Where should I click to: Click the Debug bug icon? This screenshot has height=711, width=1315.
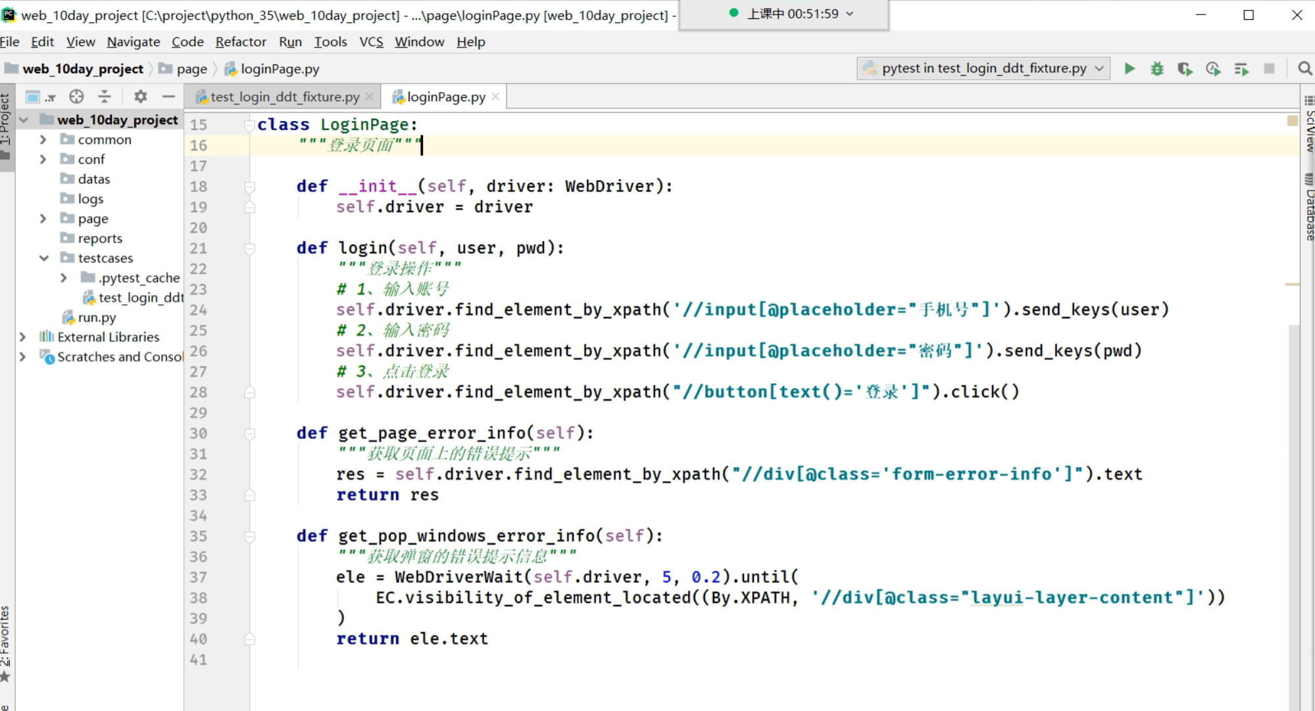(x=1157, y=68)
